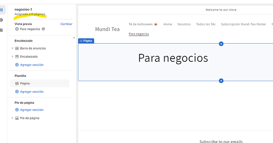Select the Página row in Plantilla
The height and width of the screenshot is (143, 273).
[x=40, y=83]
